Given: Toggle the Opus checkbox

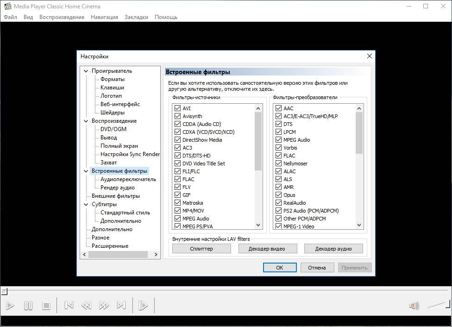Looking at the screenshot, I should click(x=278, y=195).
